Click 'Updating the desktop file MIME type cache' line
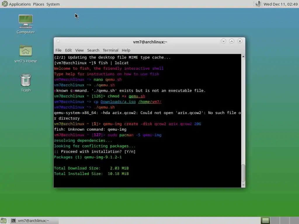 tap(112, 57)
